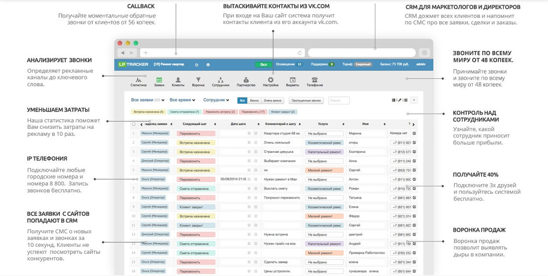Open the Настройка gear section

tap(270, 82)
